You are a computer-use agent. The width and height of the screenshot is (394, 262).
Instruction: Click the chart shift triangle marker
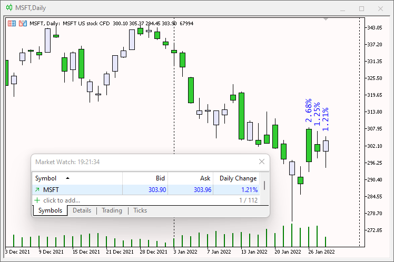[x=326, y=19]
